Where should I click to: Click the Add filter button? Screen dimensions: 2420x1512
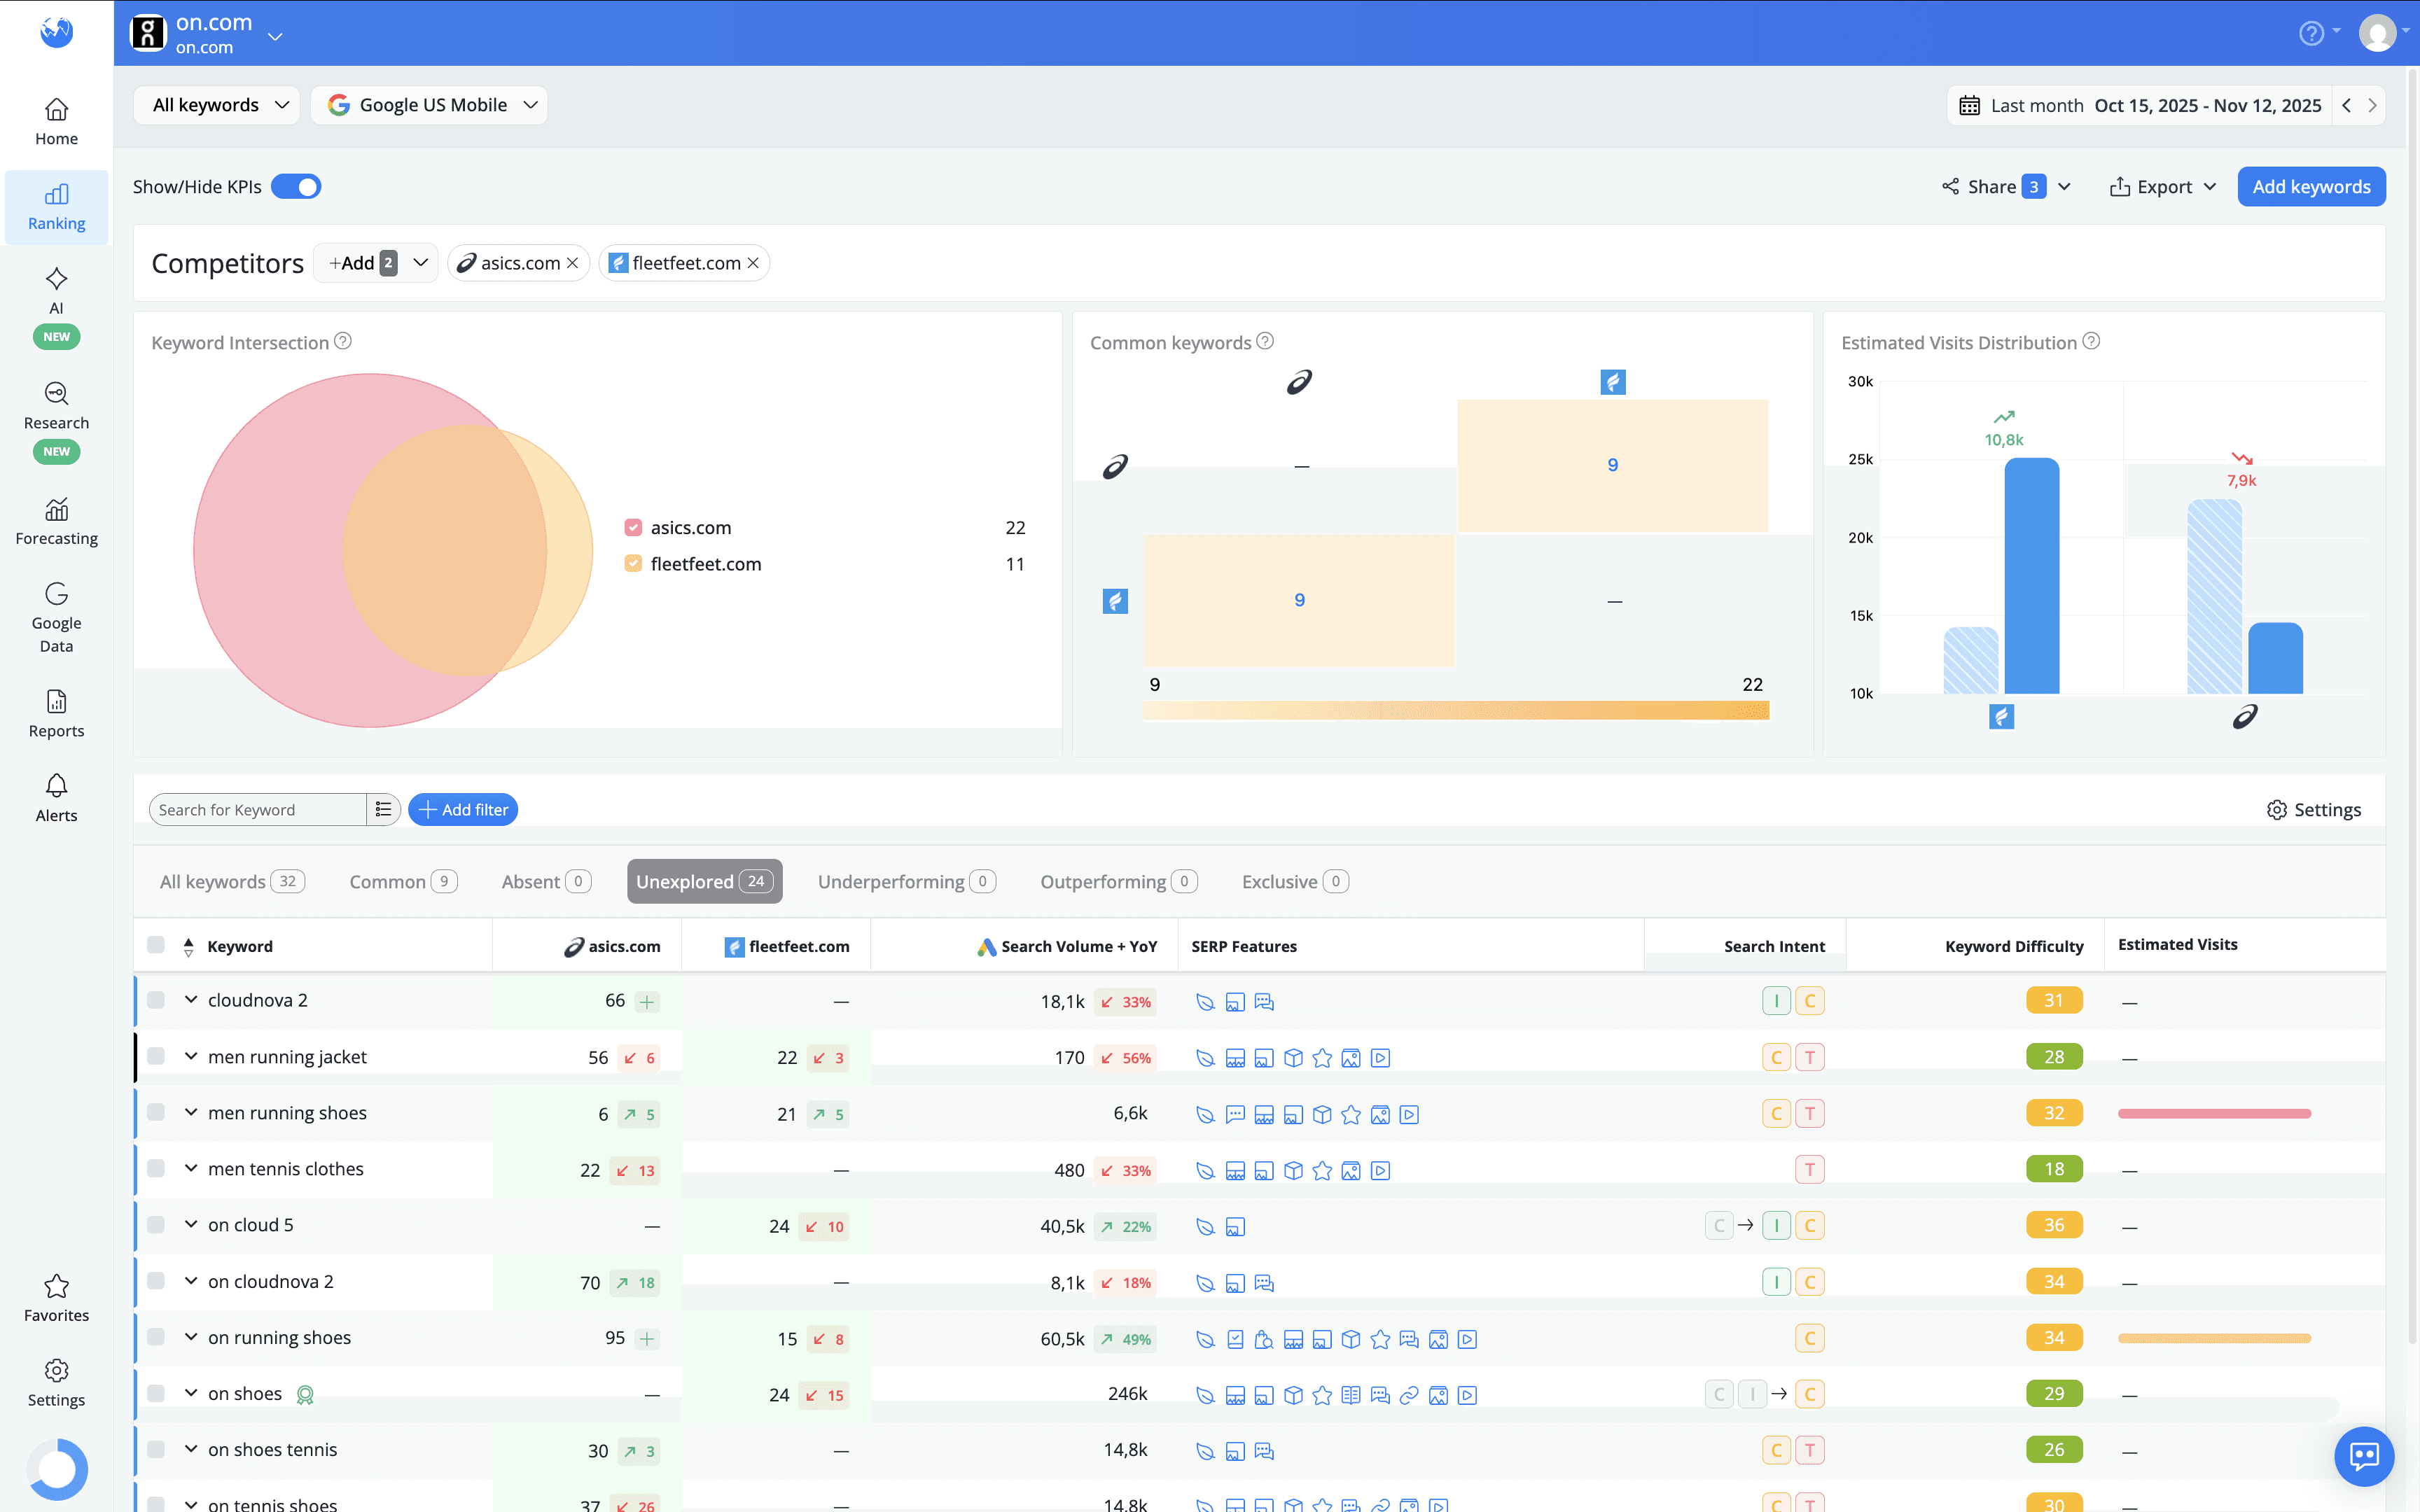[463, 809]
